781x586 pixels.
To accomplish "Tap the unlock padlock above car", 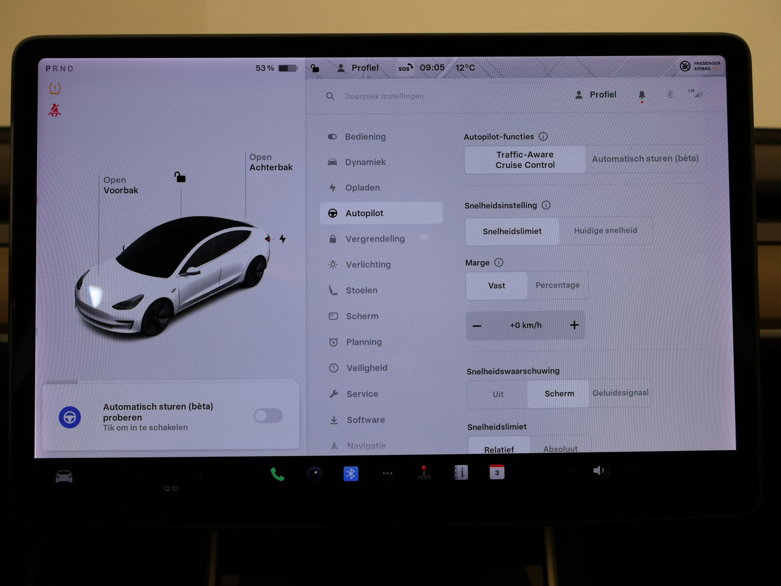I will pyautogui.click(x=180, y=177).
